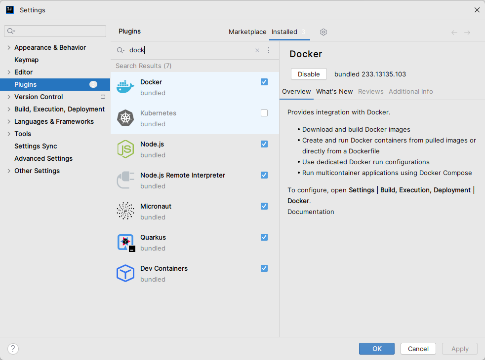Click the Node.js Remote Interpreter plug icon
The image size is (485, 360).
click(x=125, y=180)
